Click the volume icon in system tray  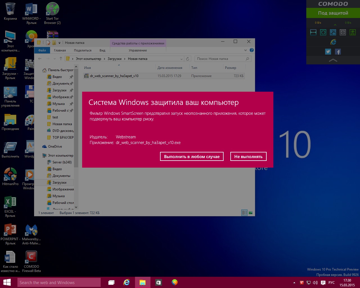click(315, 283)
